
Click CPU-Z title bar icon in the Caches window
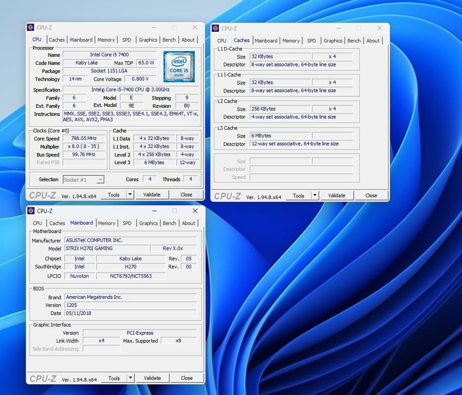tap(216, 28)
